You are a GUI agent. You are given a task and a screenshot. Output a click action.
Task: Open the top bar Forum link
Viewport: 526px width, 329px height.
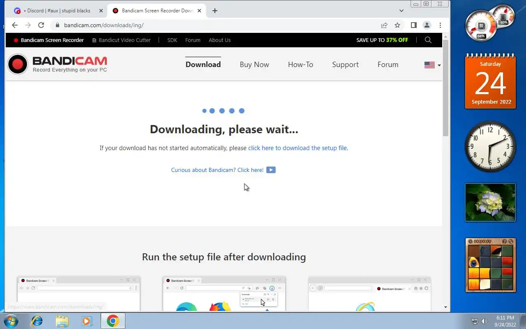(193, 40)
